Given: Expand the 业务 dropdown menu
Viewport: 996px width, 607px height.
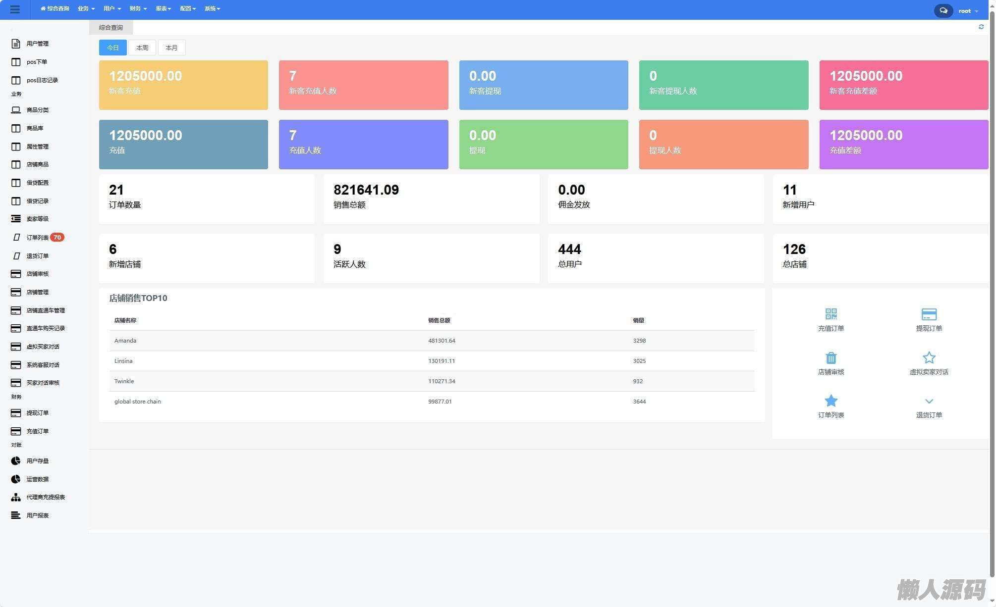Looking at the screenshot, I should coord(86,9).
